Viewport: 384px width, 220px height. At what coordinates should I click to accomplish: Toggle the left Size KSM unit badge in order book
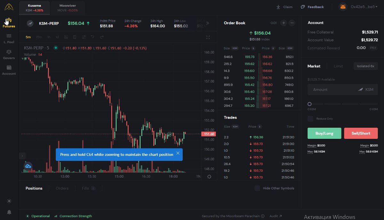point(235,48)
